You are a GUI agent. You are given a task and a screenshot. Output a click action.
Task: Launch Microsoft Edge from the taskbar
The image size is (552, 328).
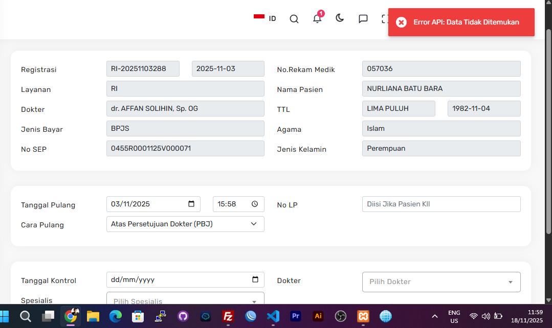pyautogui.click(x=116, y=316)
